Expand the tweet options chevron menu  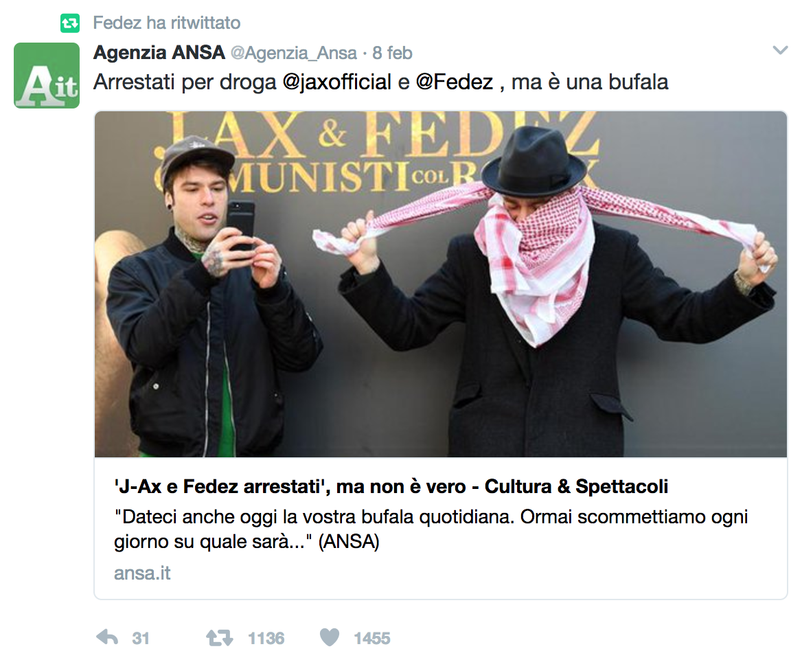[x=780, y=50]
